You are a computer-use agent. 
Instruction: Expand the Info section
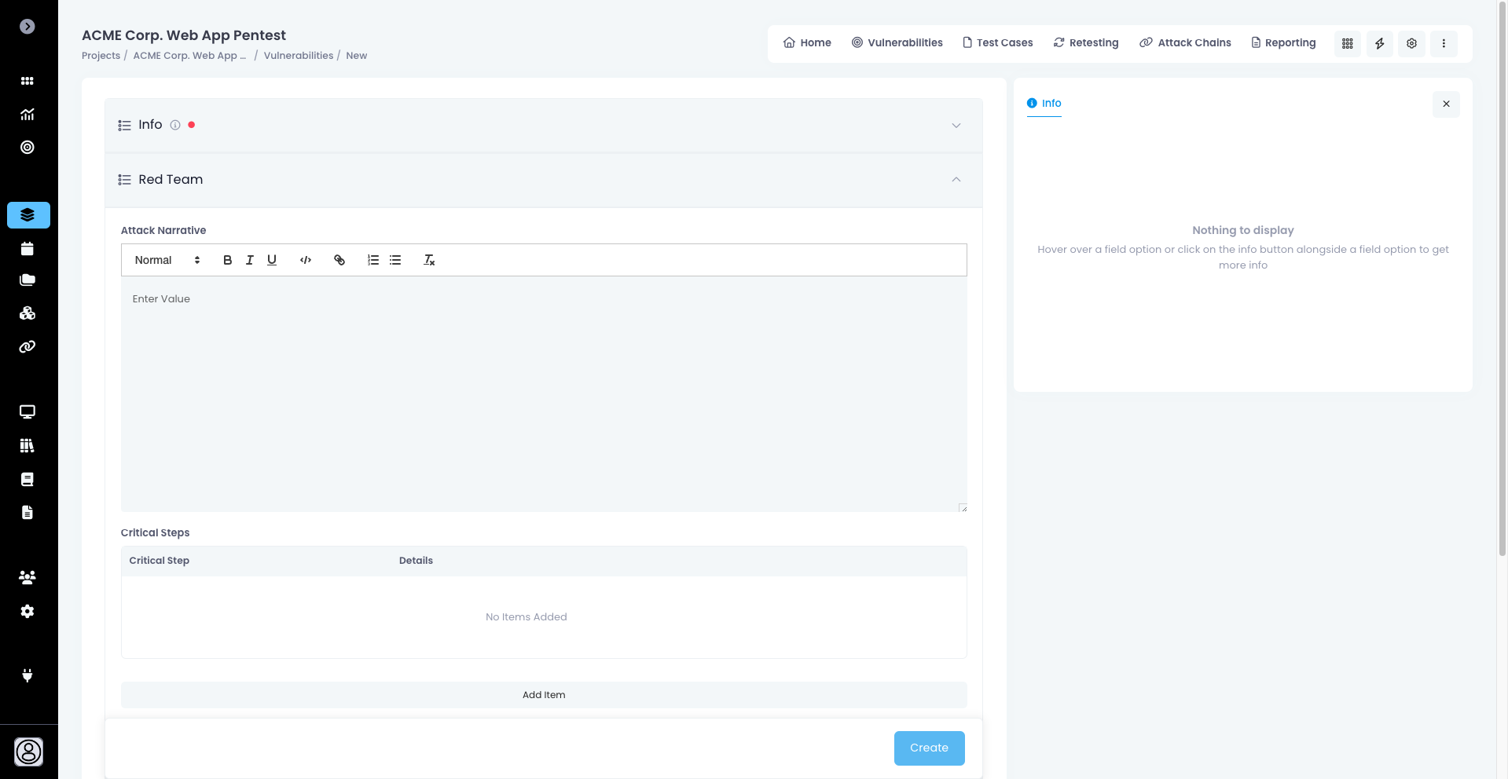956,126
